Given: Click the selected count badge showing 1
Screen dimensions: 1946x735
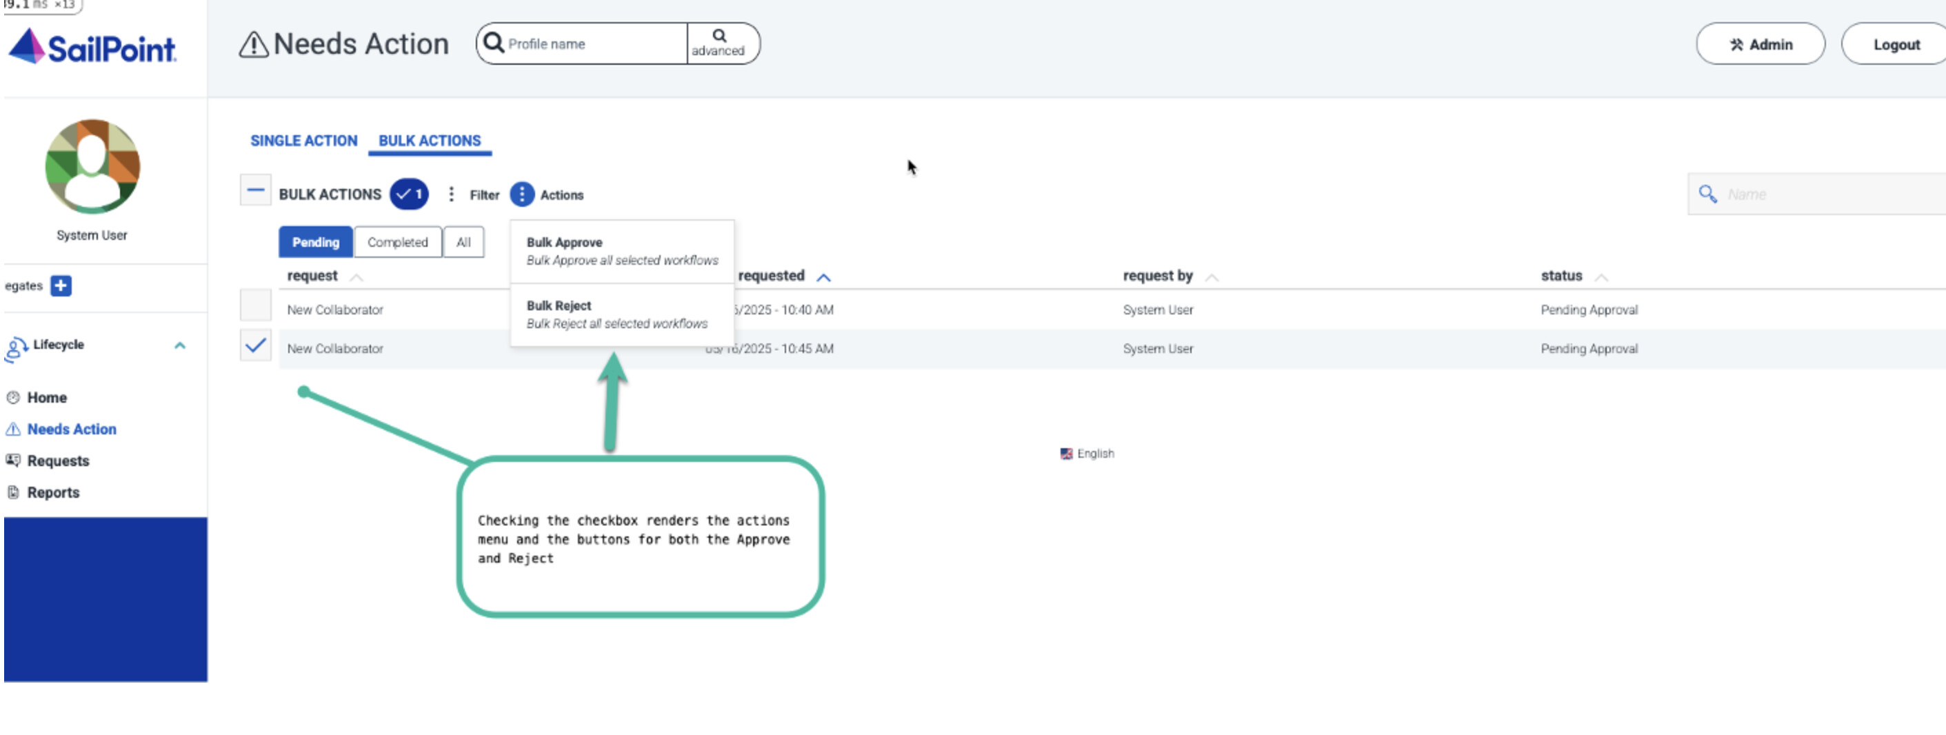Looking at the screenshot, I should pyautogui.click(x=409, y=194).
